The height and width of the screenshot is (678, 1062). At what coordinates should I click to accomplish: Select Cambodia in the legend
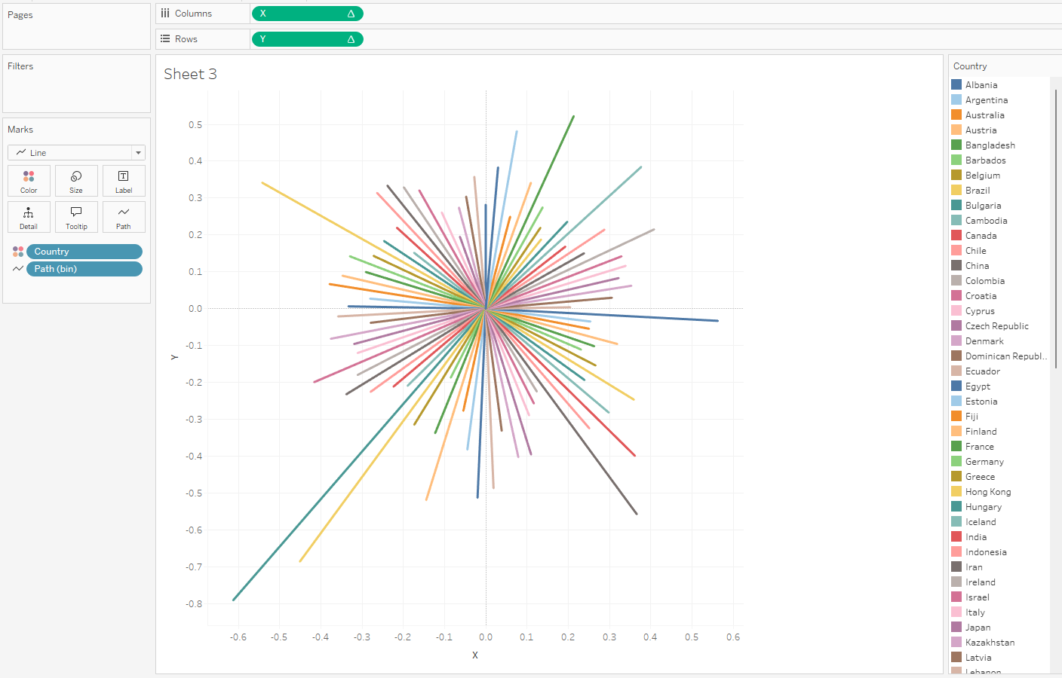pos(987,221)
